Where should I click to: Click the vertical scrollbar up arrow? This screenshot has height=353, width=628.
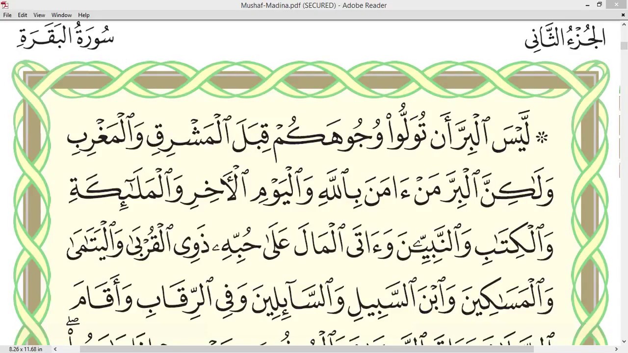[624, 25]
